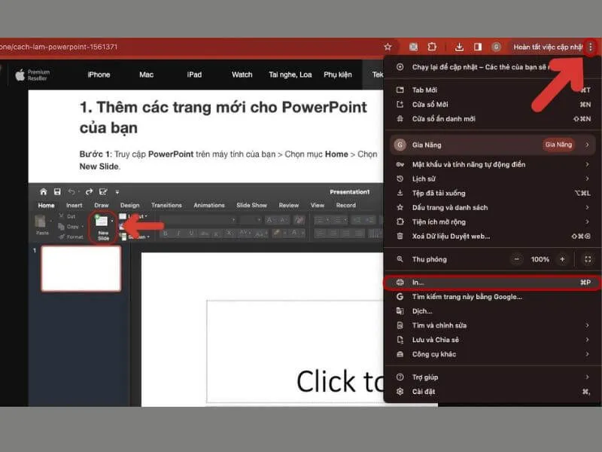This screenshot has width=602, height=452.
Task: Open the Insert ribbon tab
Action: (x=74, y=206)
